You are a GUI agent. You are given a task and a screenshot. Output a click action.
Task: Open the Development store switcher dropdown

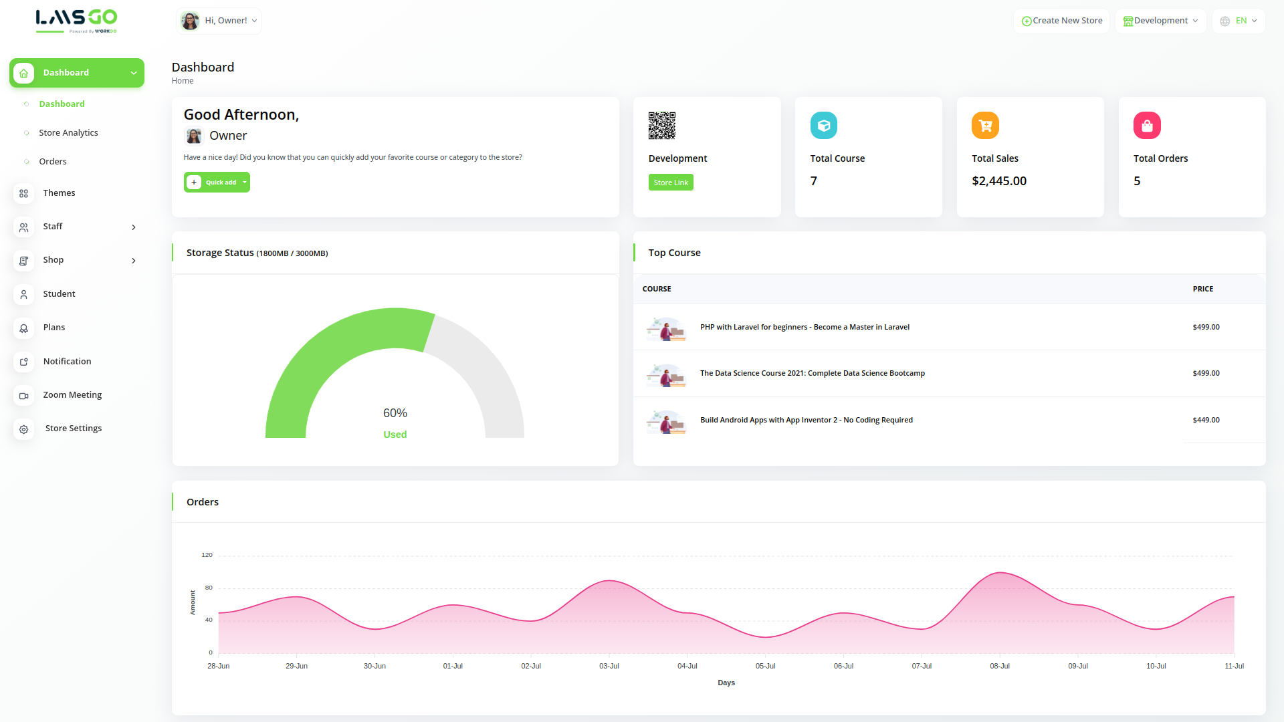(1160, 21)
